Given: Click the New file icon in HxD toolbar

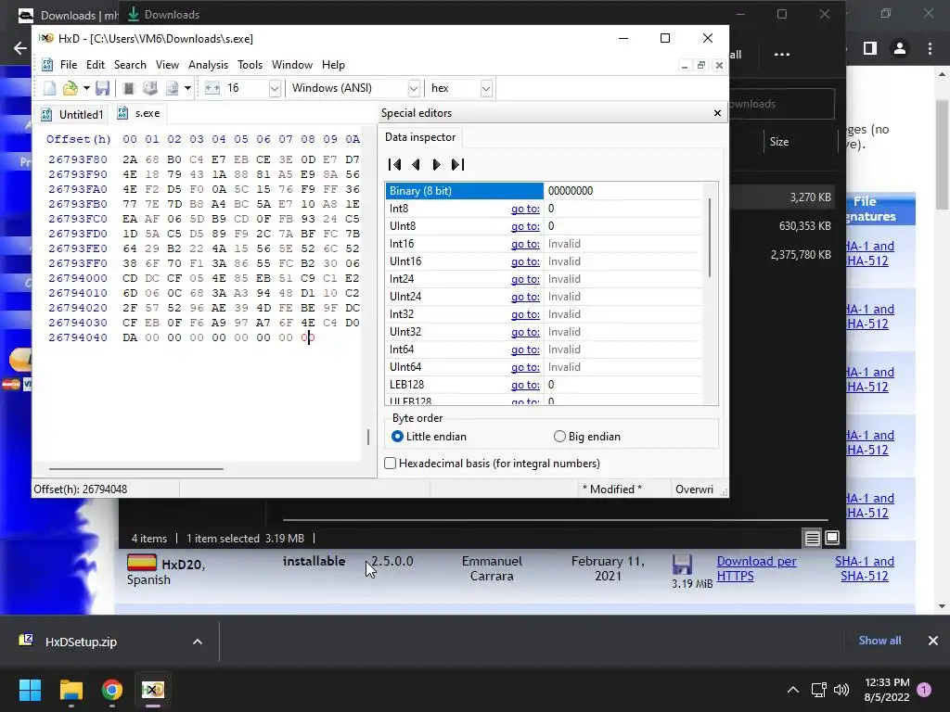Looking at the screenshot, I should (50, 88).
